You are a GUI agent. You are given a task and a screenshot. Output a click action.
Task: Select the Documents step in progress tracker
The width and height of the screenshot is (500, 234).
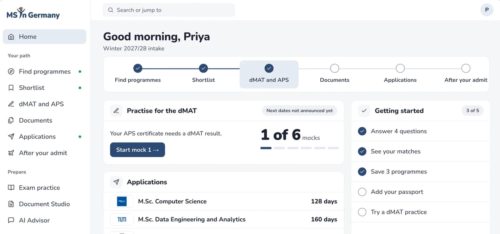pos(335,74)
